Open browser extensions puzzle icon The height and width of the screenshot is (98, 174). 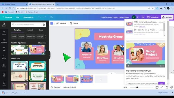[x=161, y=8]
